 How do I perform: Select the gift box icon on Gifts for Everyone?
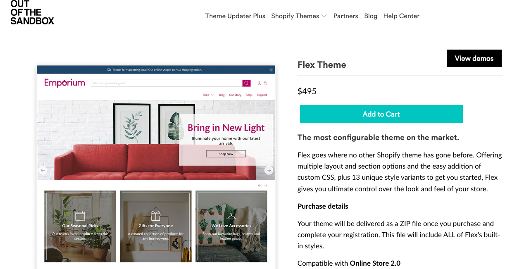coord(155,214)
